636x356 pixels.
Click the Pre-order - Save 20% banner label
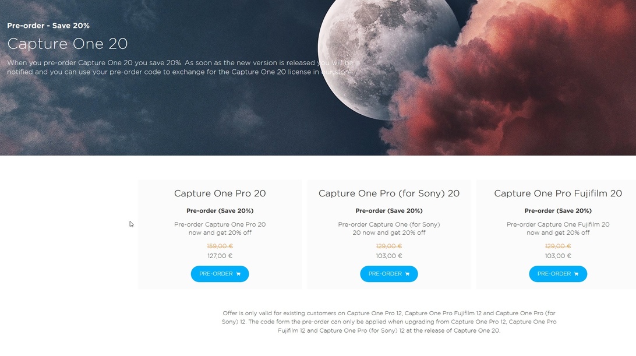pyautogui.click(x=48, y=26)
